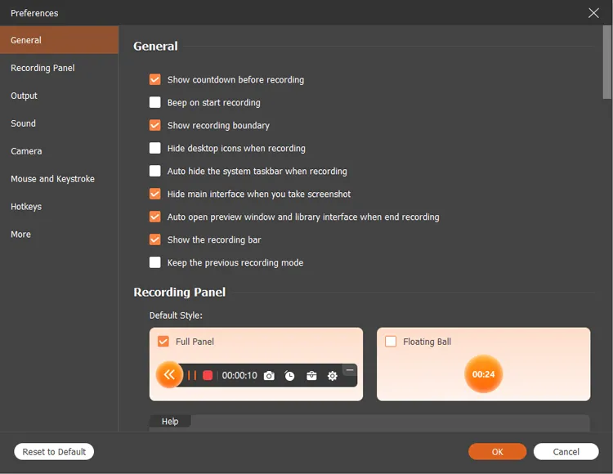Viewport: 613px width, 474px height.
Task: Go to the Sound settings section
Action: (x=23, y=123)
